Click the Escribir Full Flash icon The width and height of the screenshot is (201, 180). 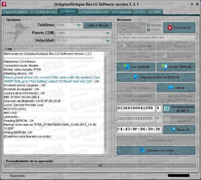click(x=164, y=56)
